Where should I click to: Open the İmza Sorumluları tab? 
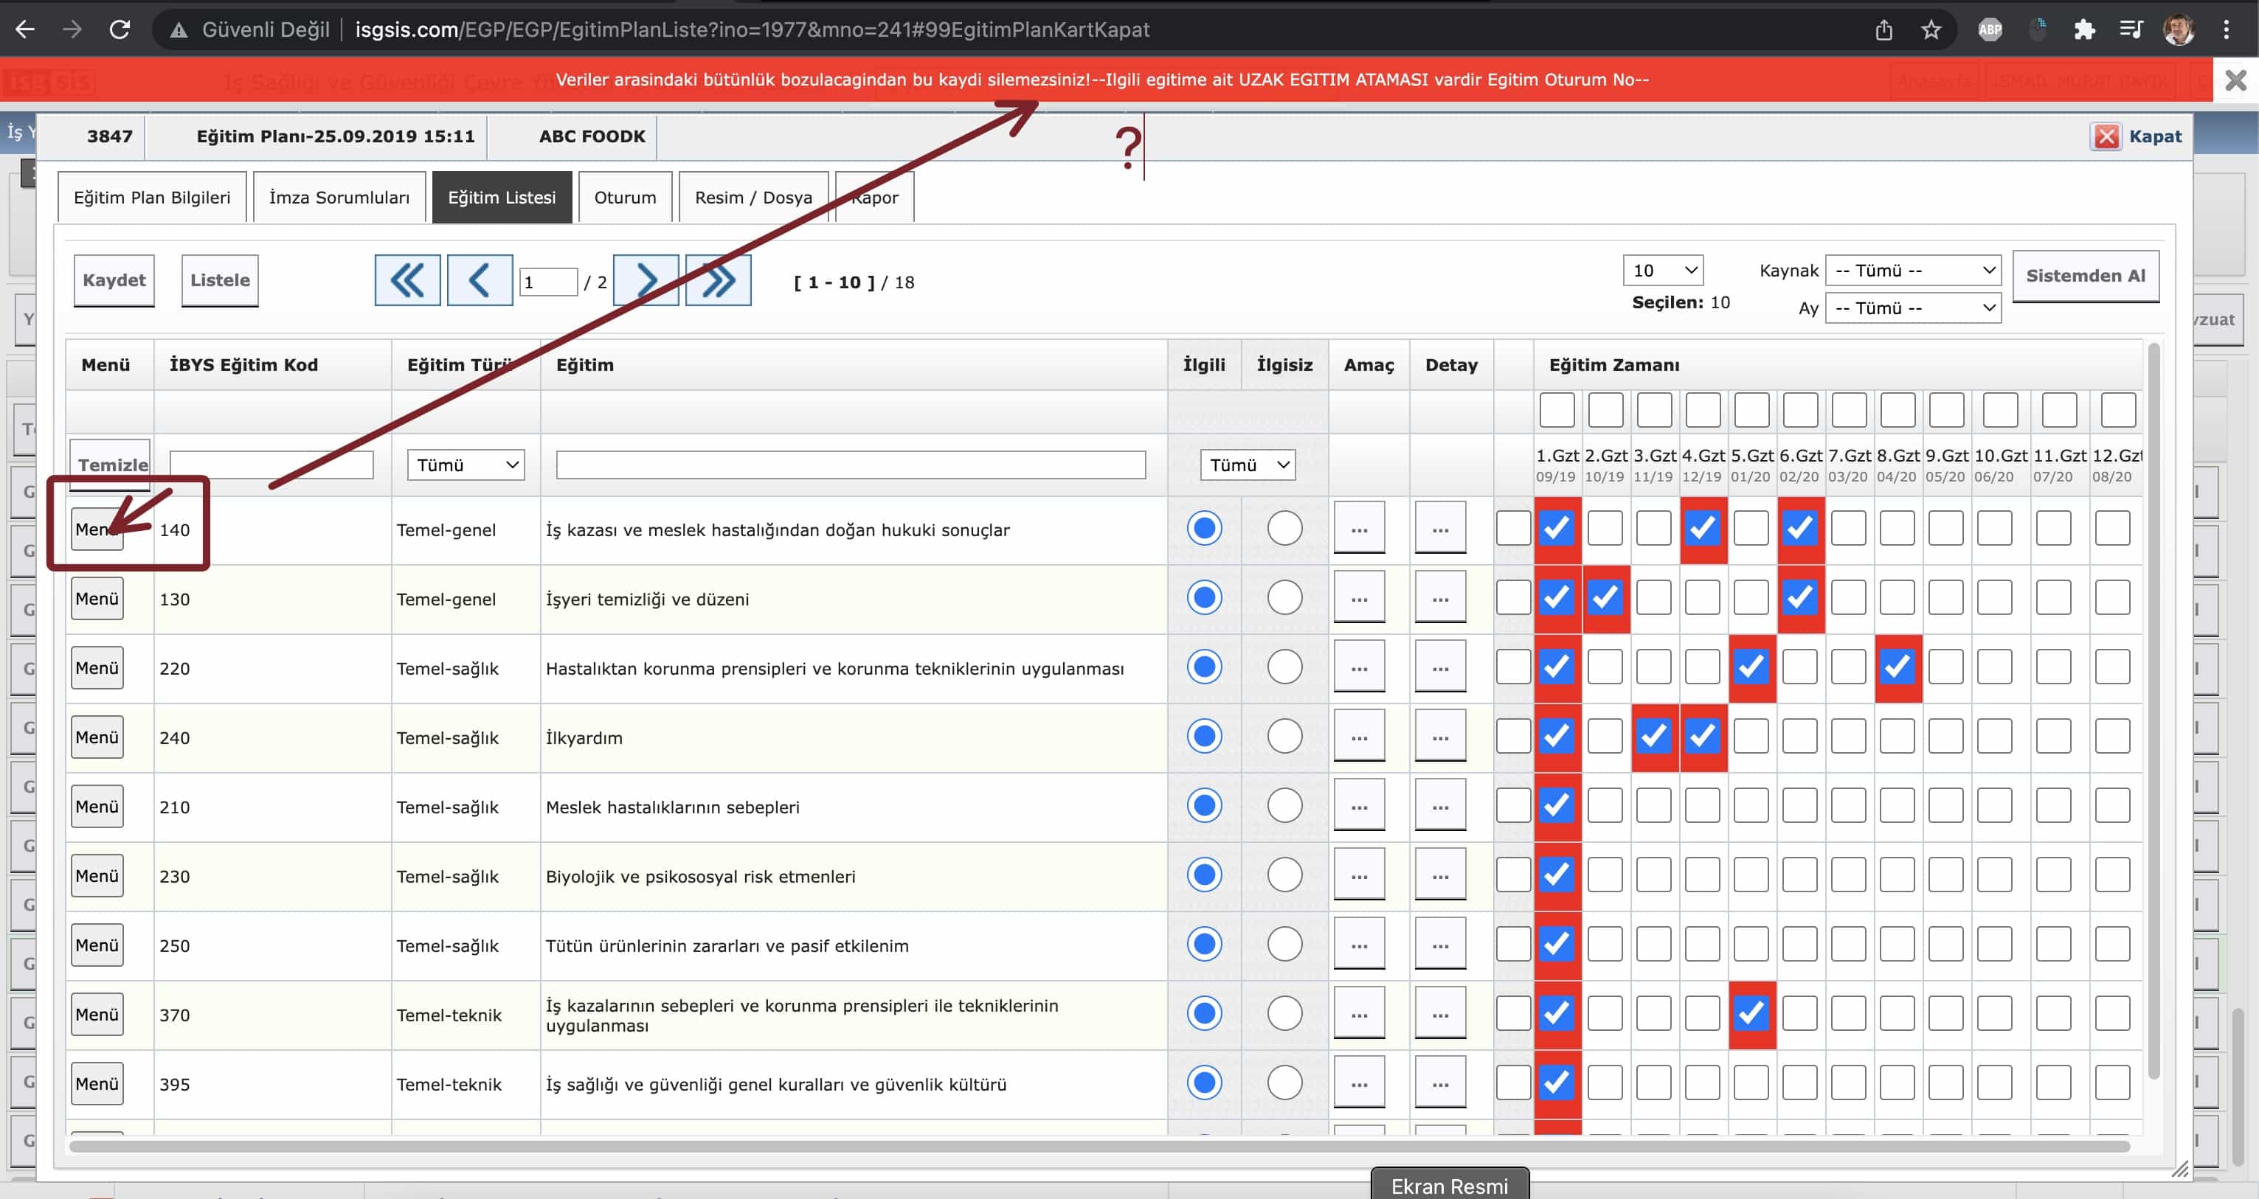click(x=339, y=197)
